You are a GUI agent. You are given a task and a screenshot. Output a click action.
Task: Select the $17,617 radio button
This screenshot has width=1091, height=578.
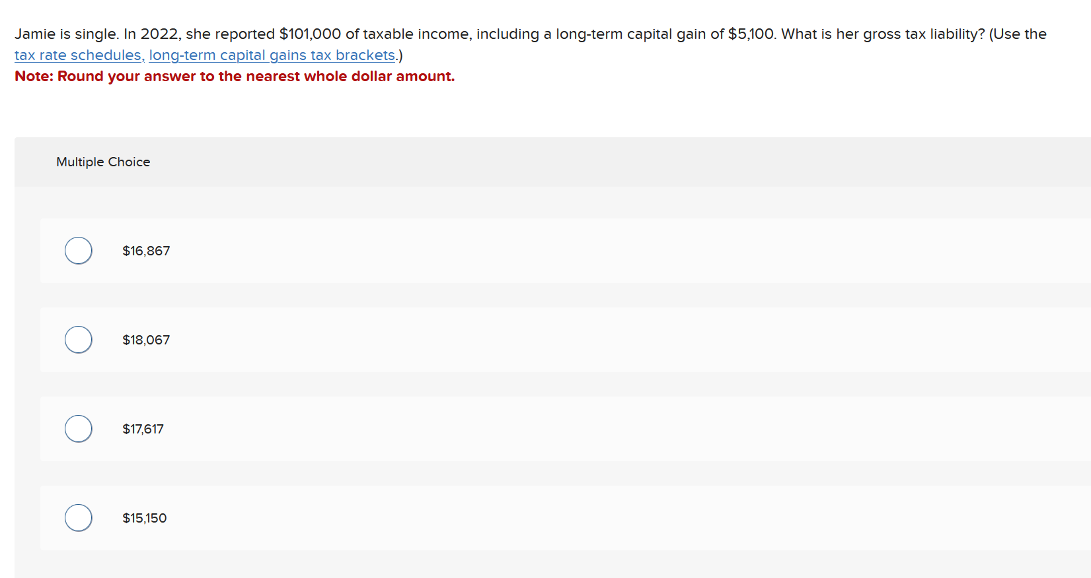click(78, 428)
